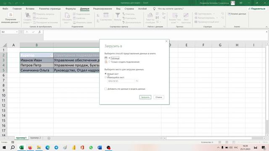Viewport: 269px width, 151px height.
Task: Click the range picker icon beside the range field
Action: (137, 81)
